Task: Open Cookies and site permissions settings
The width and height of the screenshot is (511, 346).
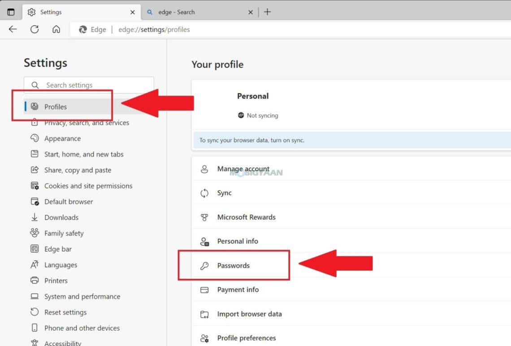Action: [x=88, y=186]
